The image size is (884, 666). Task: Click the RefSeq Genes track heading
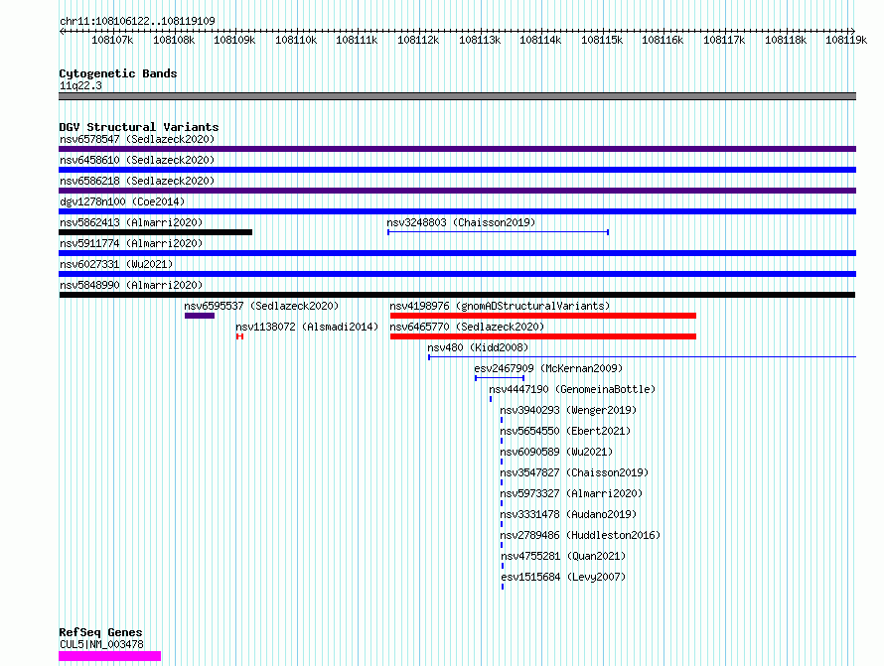[x=100, y=633]
